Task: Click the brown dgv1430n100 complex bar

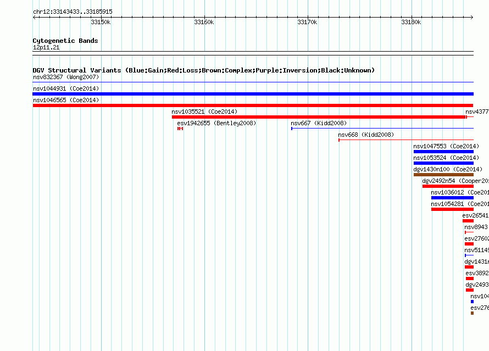Action: tap(443, 175)
